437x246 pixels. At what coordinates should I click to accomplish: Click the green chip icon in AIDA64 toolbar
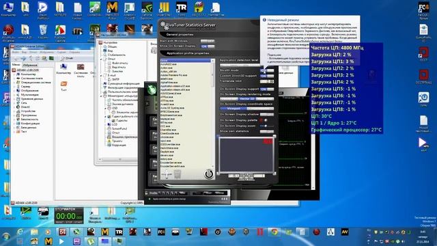click(51, 58)
